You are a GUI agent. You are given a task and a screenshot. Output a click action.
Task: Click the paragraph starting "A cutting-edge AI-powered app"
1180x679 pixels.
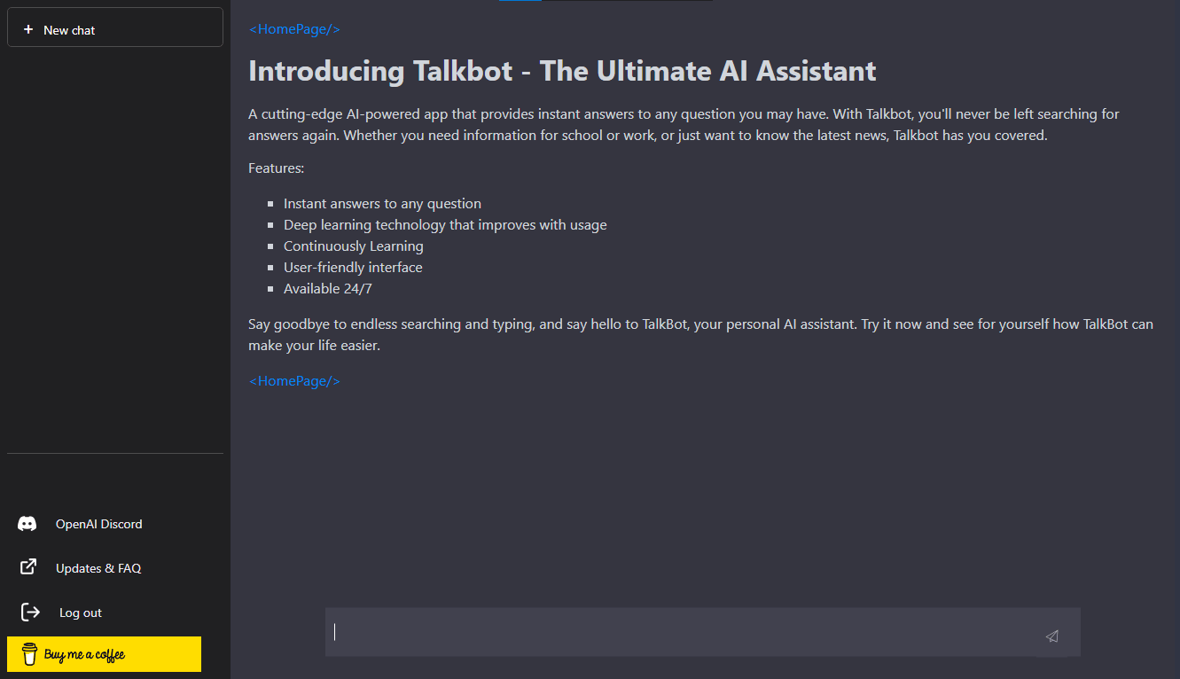click(x=684, y=125)
